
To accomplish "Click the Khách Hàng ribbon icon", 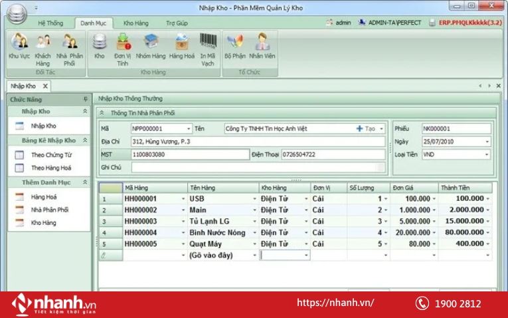I will tap(42, 44).
